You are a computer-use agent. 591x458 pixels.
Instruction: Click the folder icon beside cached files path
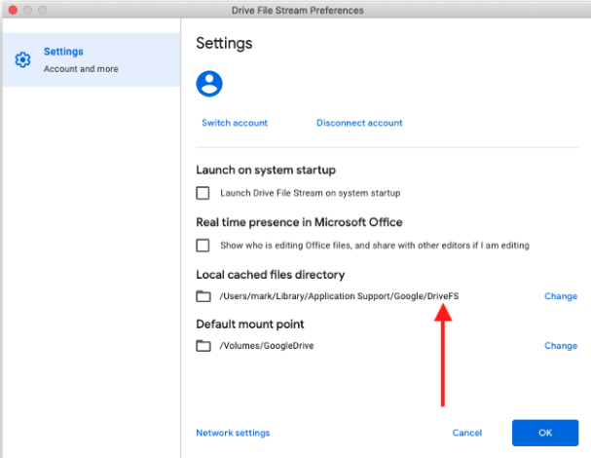(x=203, y=296)
